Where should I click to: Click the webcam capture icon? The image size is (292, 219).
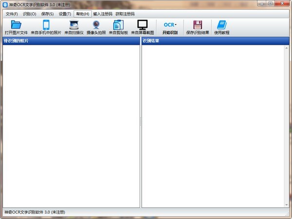[x=96, y=25]
